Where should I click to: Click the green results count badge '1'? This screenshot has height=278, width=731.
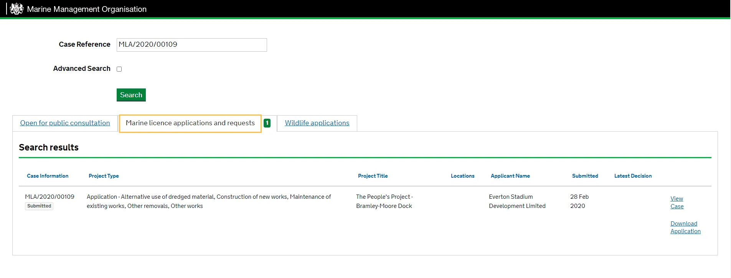[267, 123]
